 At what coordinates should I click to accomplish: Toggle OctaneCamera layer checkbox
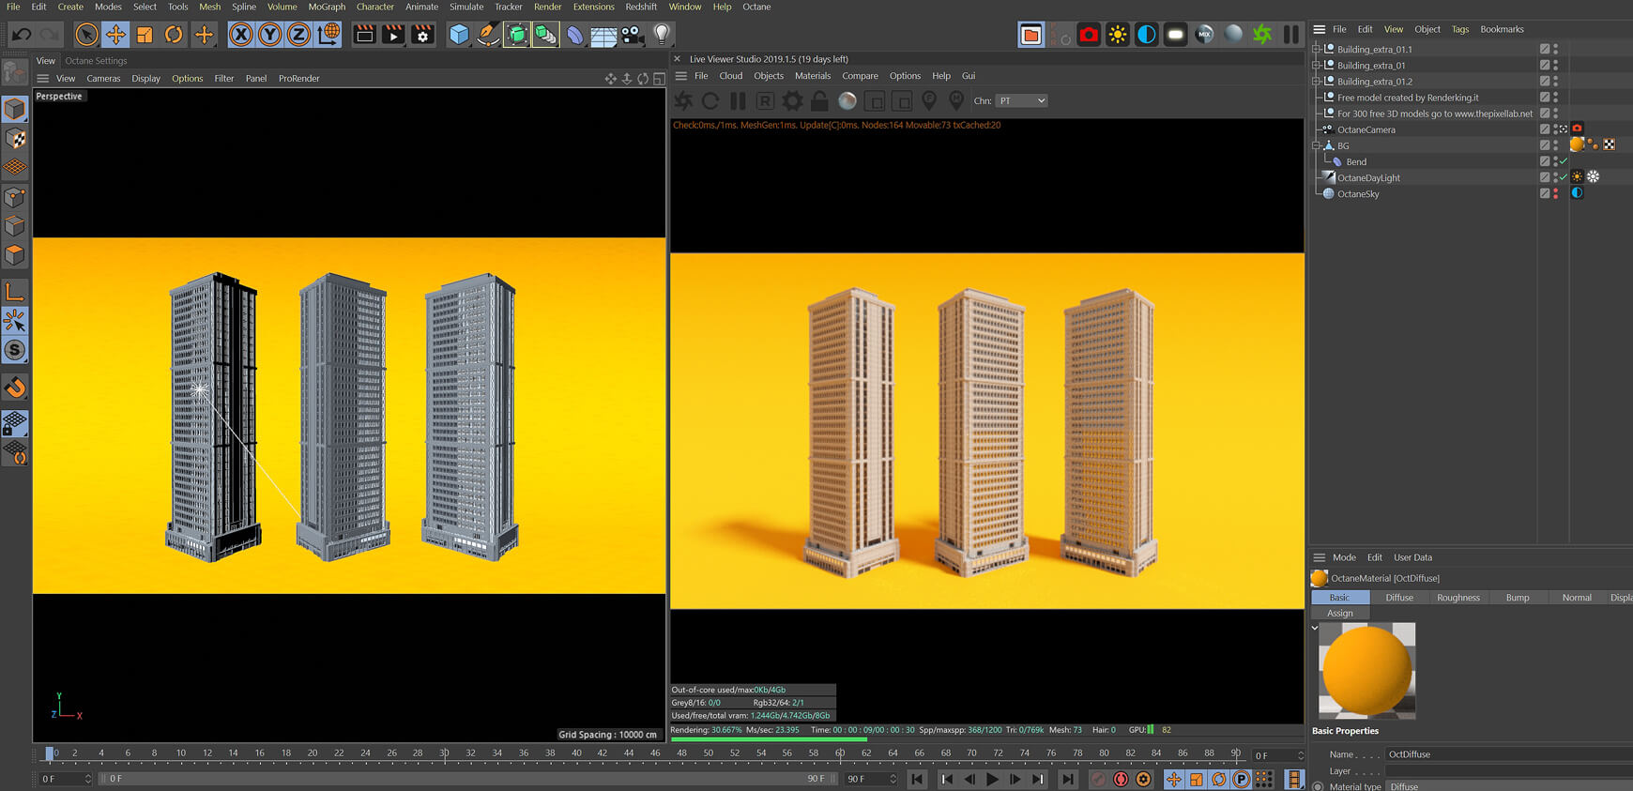click(x=1544, y=129)
